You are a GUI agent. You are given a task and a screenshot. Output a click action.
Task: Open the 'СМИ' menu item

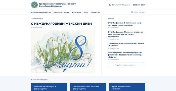[86, 12]
